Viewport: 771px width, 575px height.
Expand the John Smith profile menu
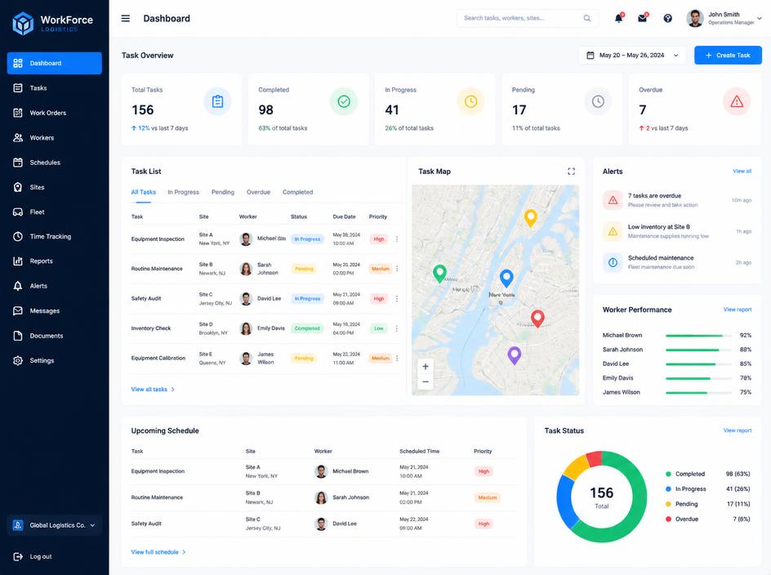click(x=724, y=18)
